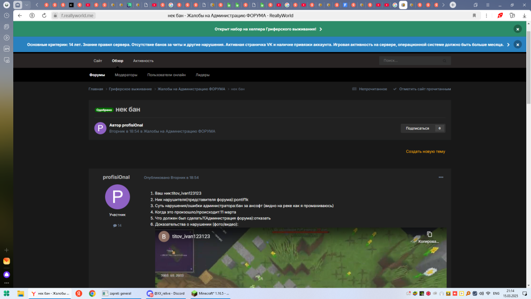Click the site lock security icon

(55, 15)
